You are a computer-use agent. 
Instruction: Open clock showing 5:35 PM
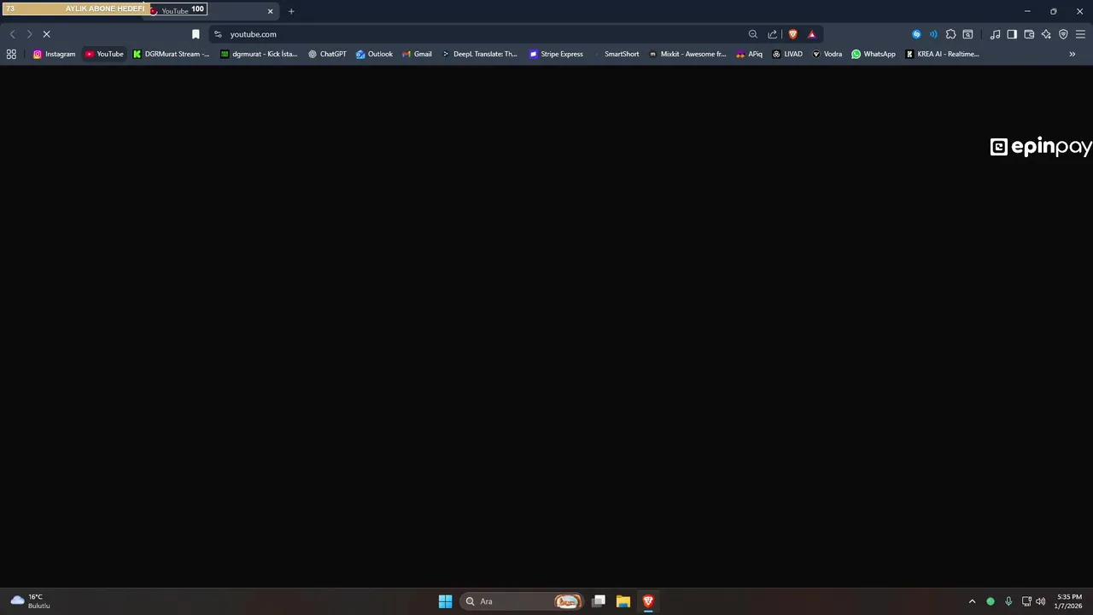1069,601
